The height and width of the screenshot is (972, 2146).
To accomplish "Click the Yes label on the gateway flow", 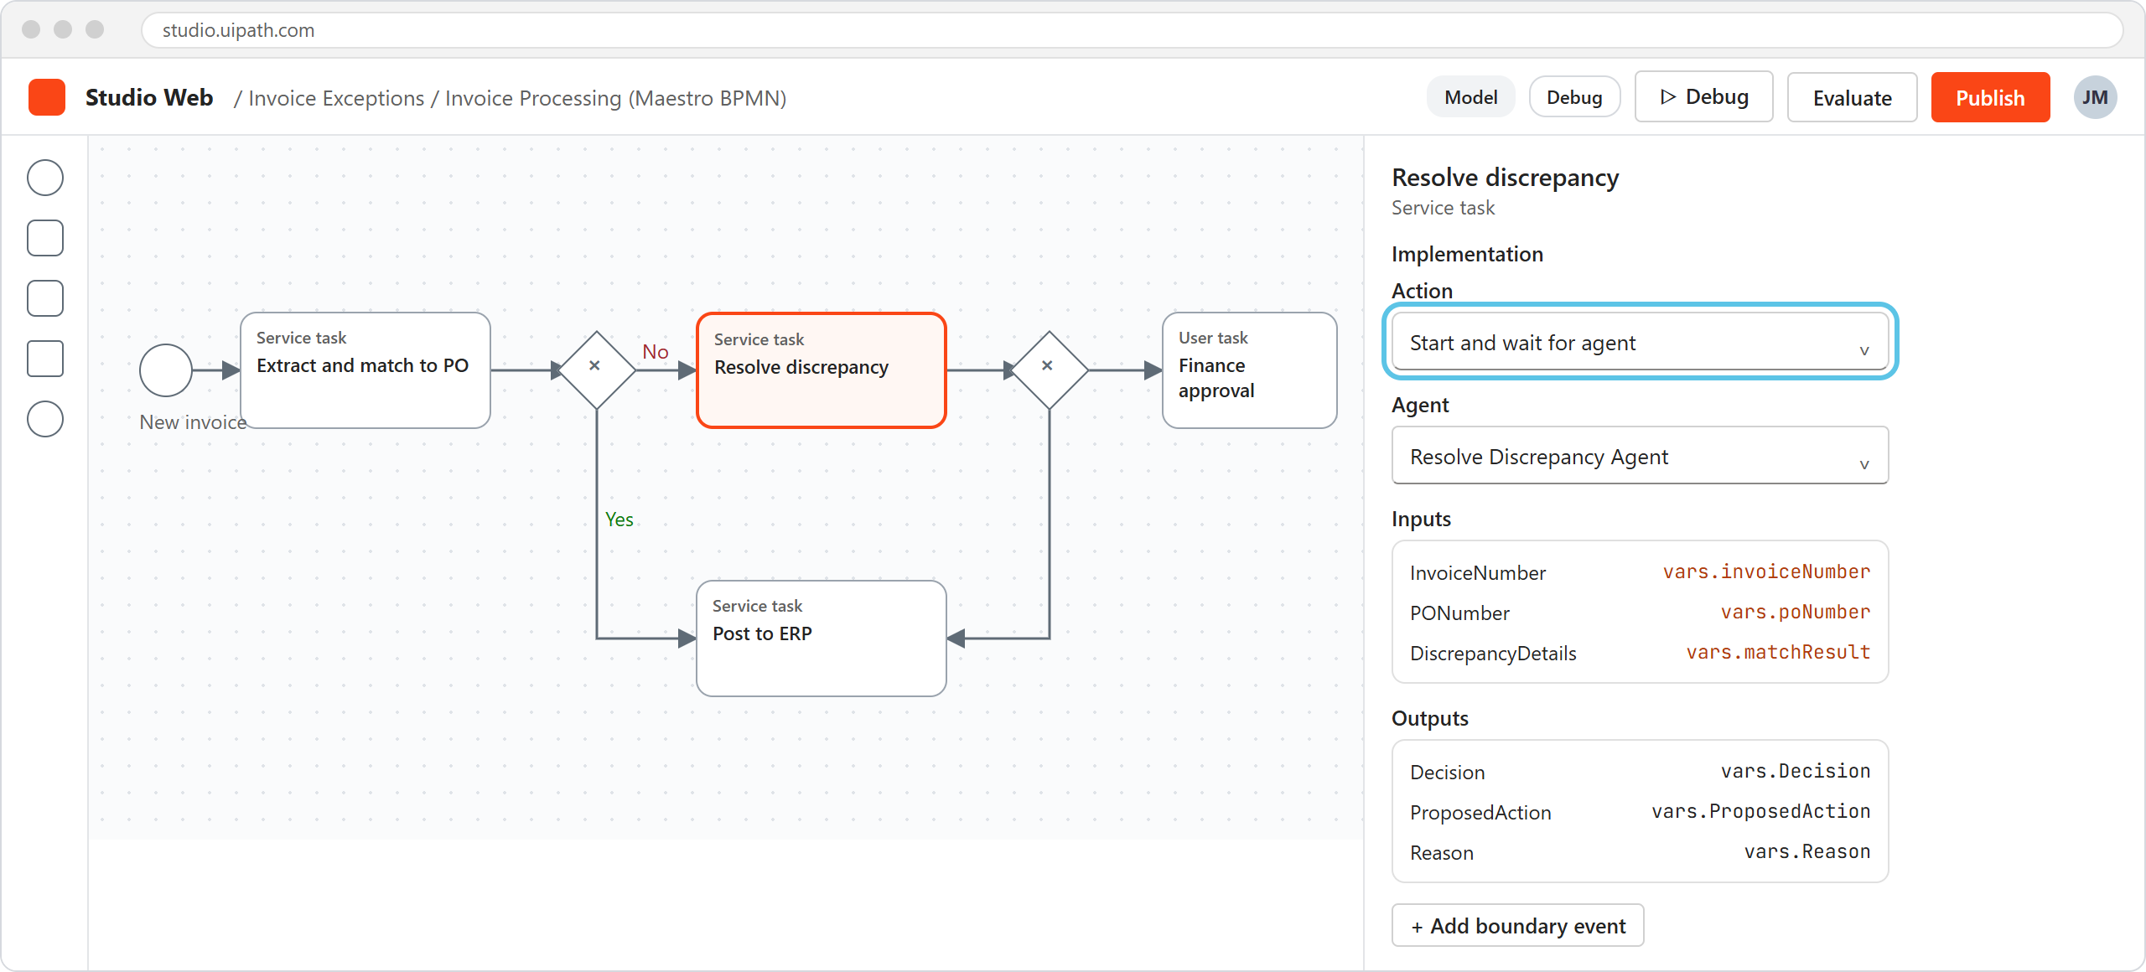I will click(619, 519).
